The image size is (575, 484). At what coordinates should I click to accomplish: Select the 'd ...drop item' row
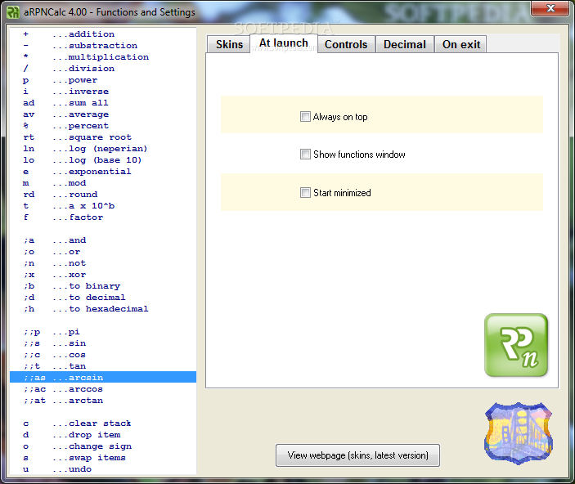point(103,434)
